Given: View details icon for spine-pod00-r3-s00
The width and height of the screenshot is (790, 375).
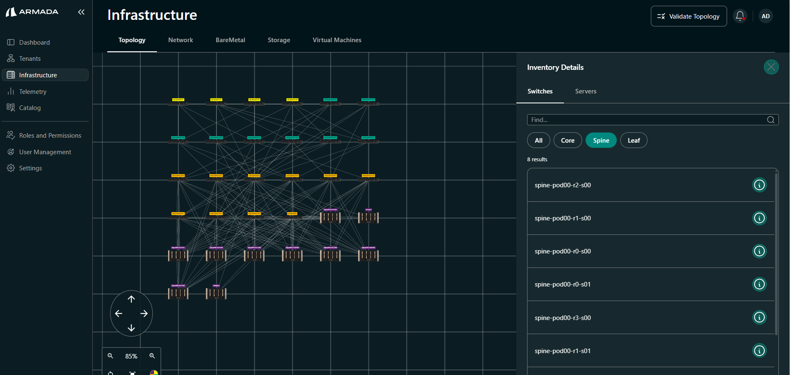Looking at the screenshot, I should point(759,318).
